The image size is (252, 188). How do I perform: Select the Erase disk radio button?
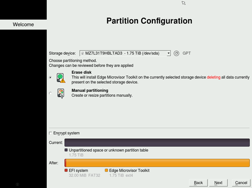pyautogui.click(x=50, y=77)
